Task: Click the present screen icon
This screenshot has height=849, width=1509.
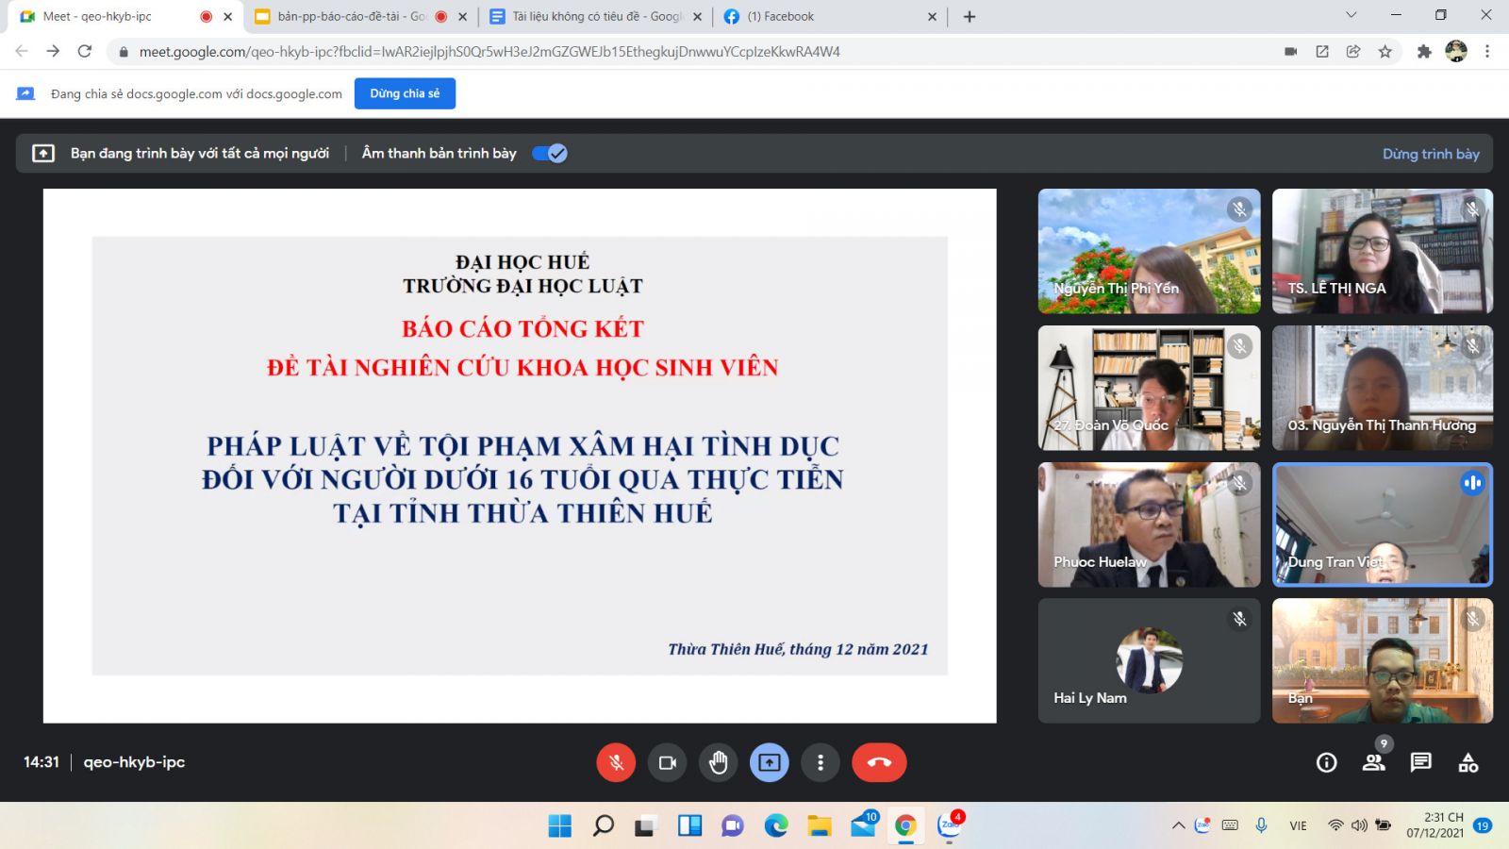Action: pos(769,762)
